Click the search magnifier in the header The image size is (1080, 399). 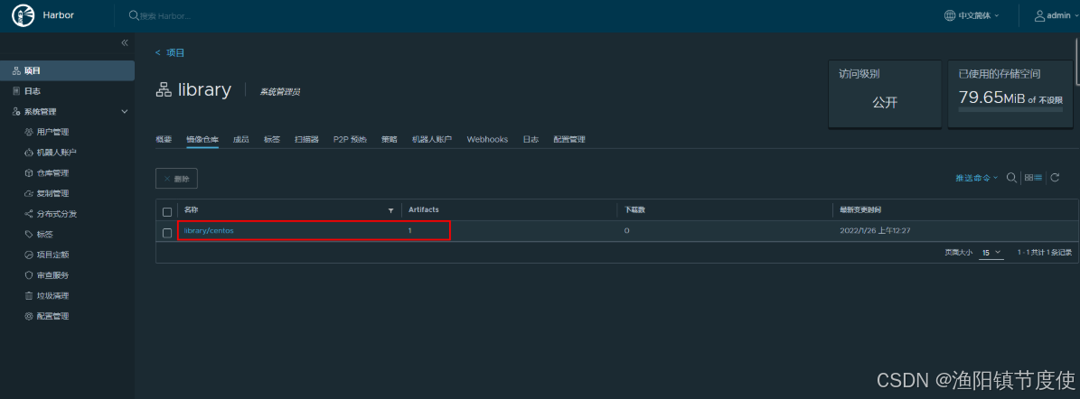pyautogui.click(x=134, y=15)
